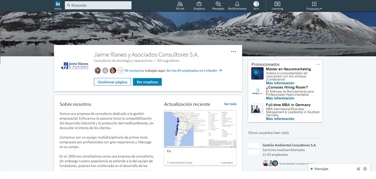Click the 11-50 empleados text
Image resolution: width=376 pixels, height=179 pixels.
click(275, 155)
